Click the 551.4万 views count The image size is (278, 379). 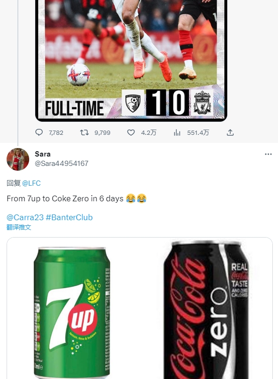coord(198,133)
